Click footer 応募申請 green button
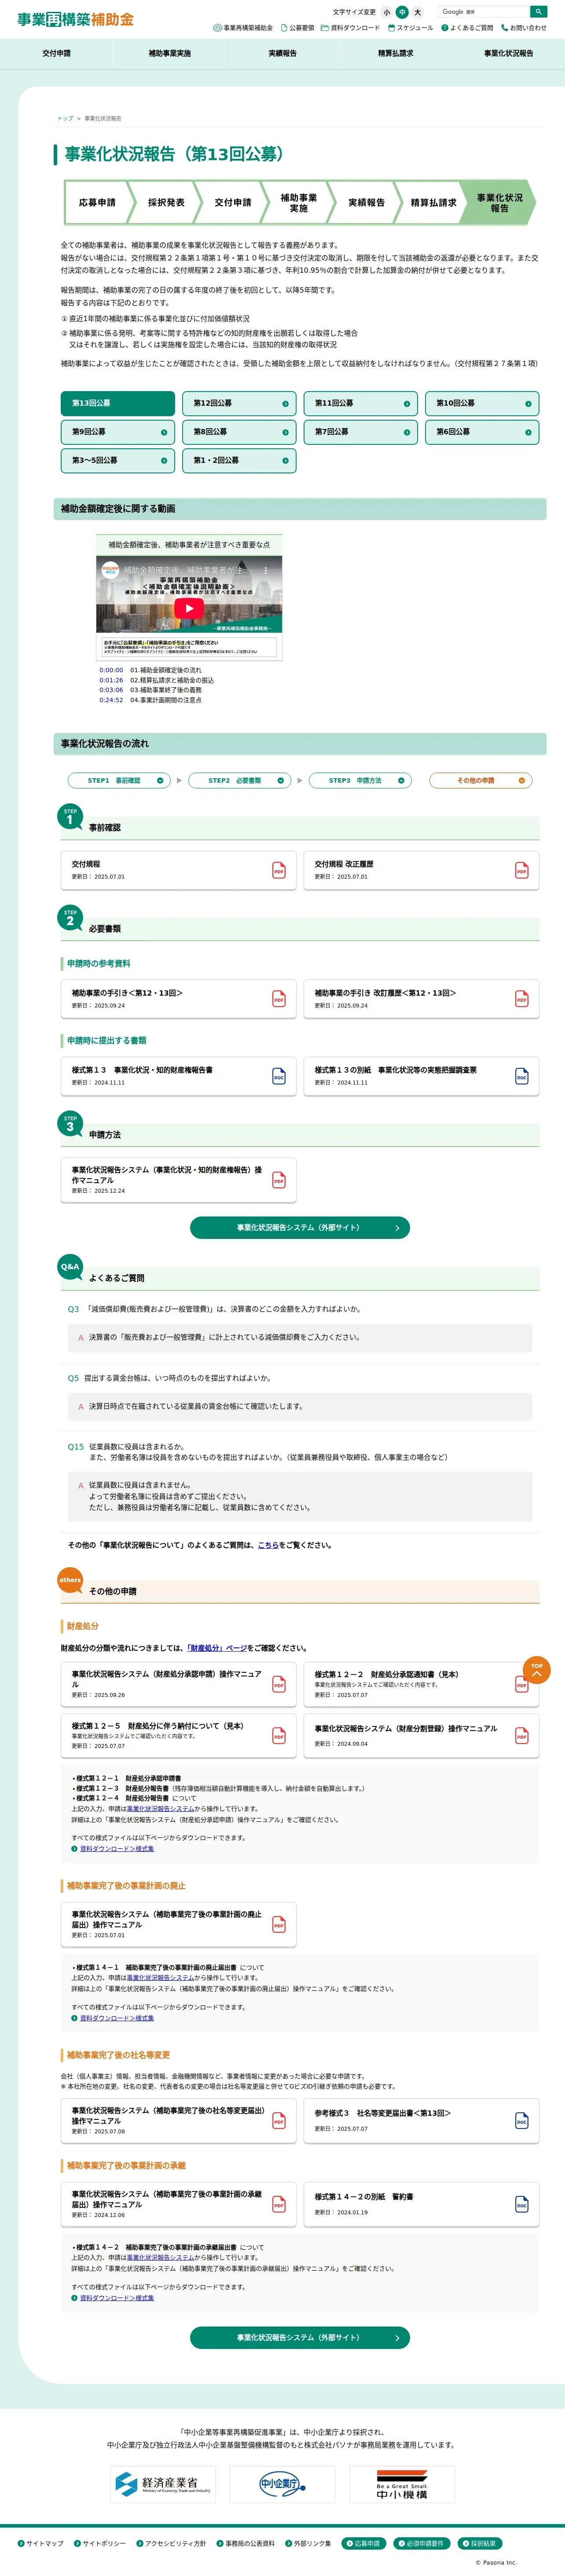The width and height of the screenshot is (565, 2576). [x=363, y=2543]
